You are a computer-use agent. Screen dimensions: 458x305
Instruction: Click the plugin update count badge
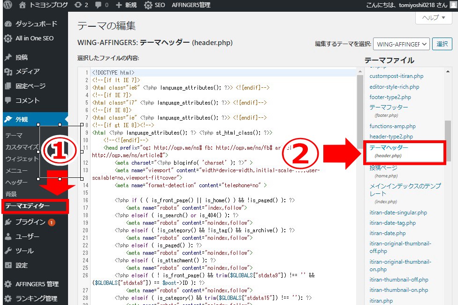tap(52, 222)
